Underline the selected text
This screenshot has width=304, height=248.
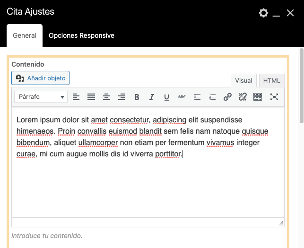(x=166, y=97)
